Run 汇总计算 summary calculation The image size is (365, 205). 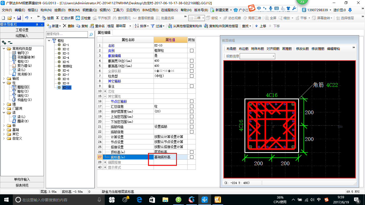pyautogui.click(x=65, y=18)
